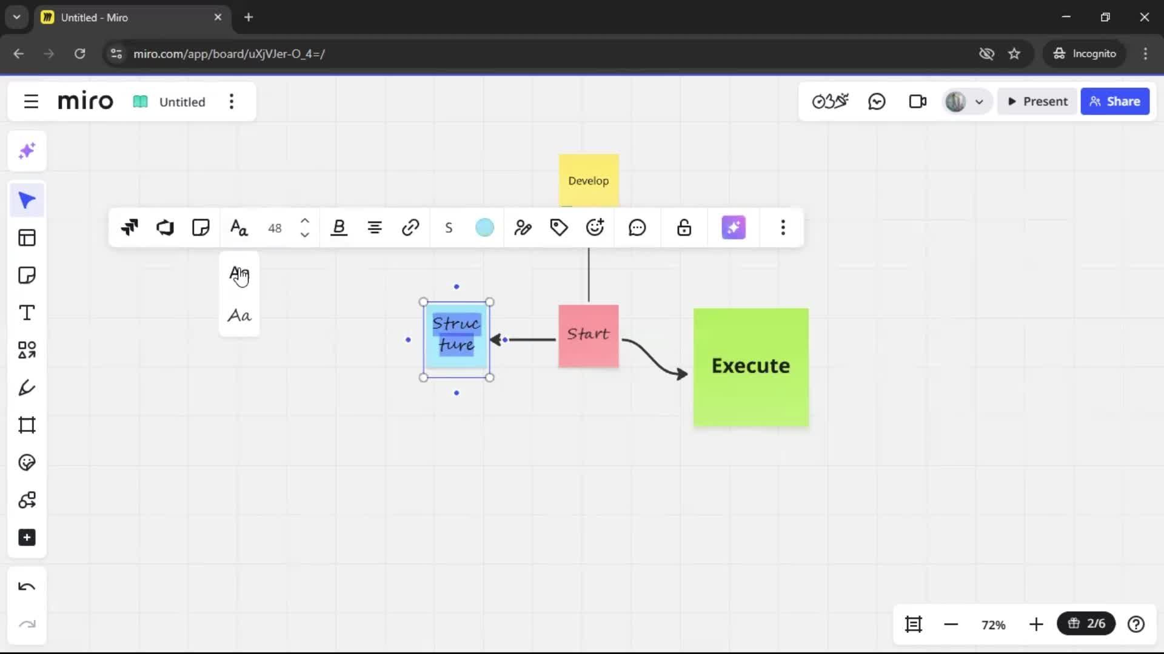Redo the last action

pos(27,624)
